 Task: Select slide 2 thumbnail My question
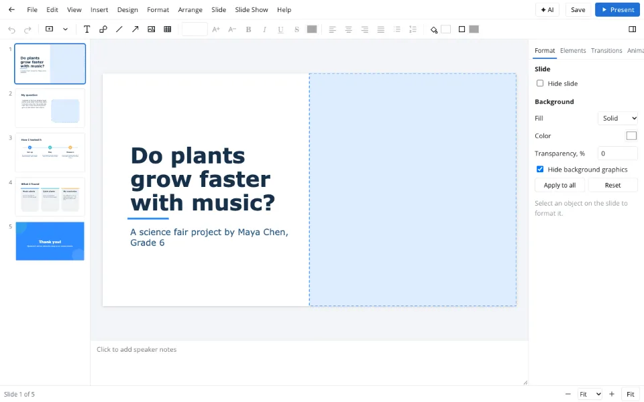tap(50, 109)
